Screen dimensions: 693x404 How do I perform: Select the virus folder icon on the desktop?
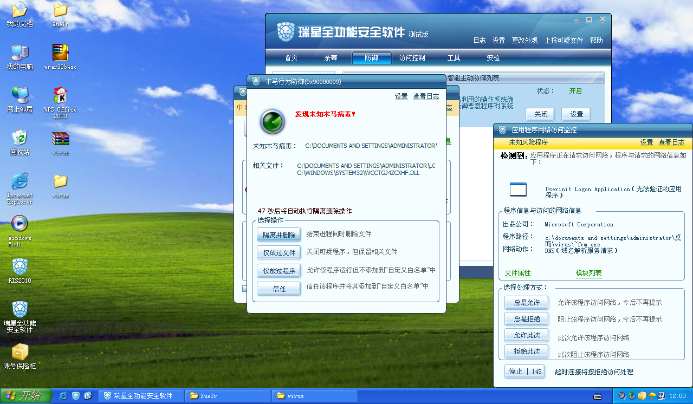point(60,185)
